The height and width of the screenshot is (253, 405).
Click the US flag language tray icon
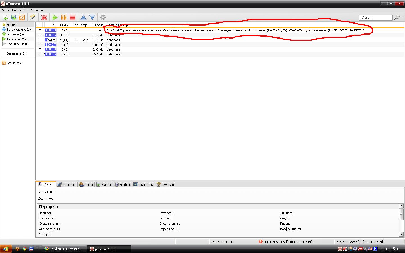click(370, 249)
